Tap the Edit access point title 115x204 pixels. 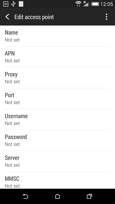click(34, 17)
